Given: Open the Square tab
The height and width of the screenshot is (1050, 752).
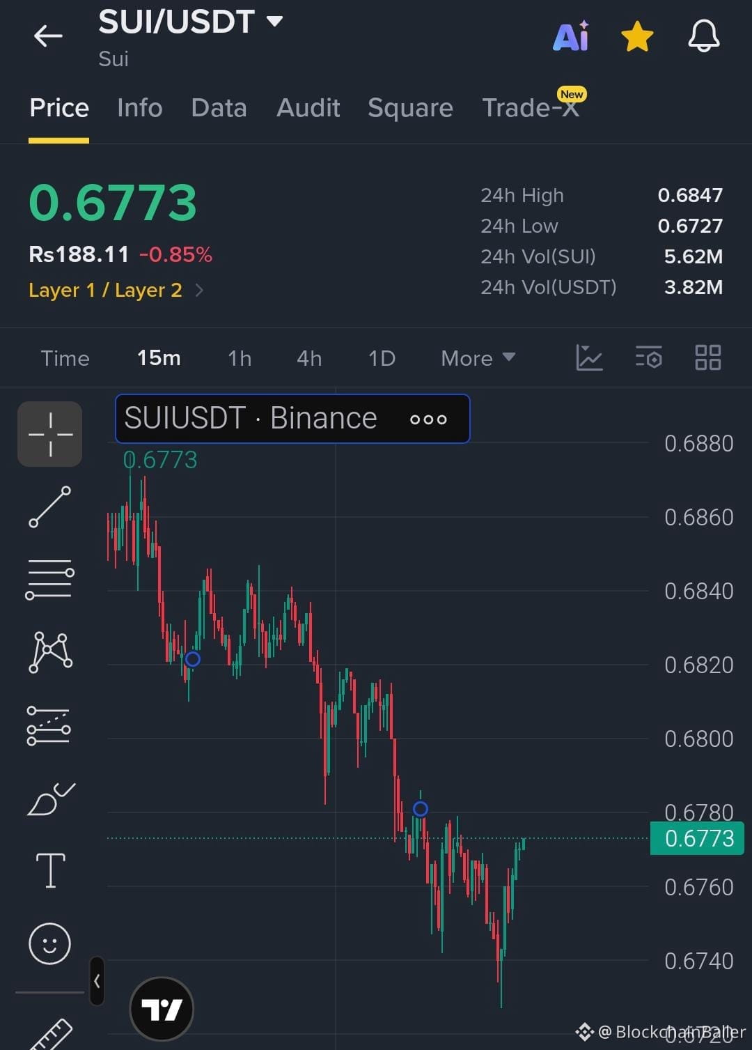Looking at the screenshot, I should [x=410, y=108].
